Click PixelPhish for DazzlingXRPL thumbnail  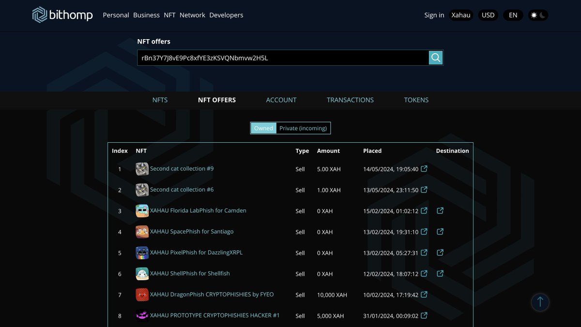point(142,253)
